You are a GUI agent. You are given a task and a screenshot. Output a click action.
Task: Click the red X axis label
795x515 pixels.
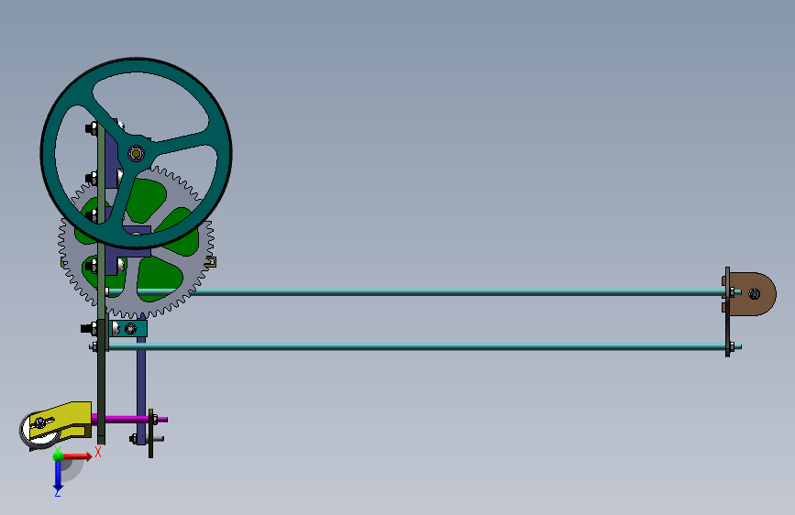click(98, 452)
